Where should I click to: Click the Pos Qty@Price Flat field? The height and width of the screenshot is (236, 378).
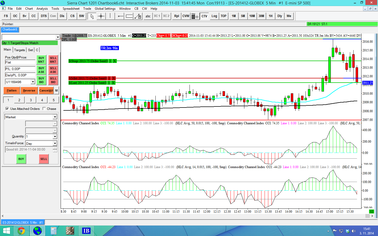[x=20, y=62]
